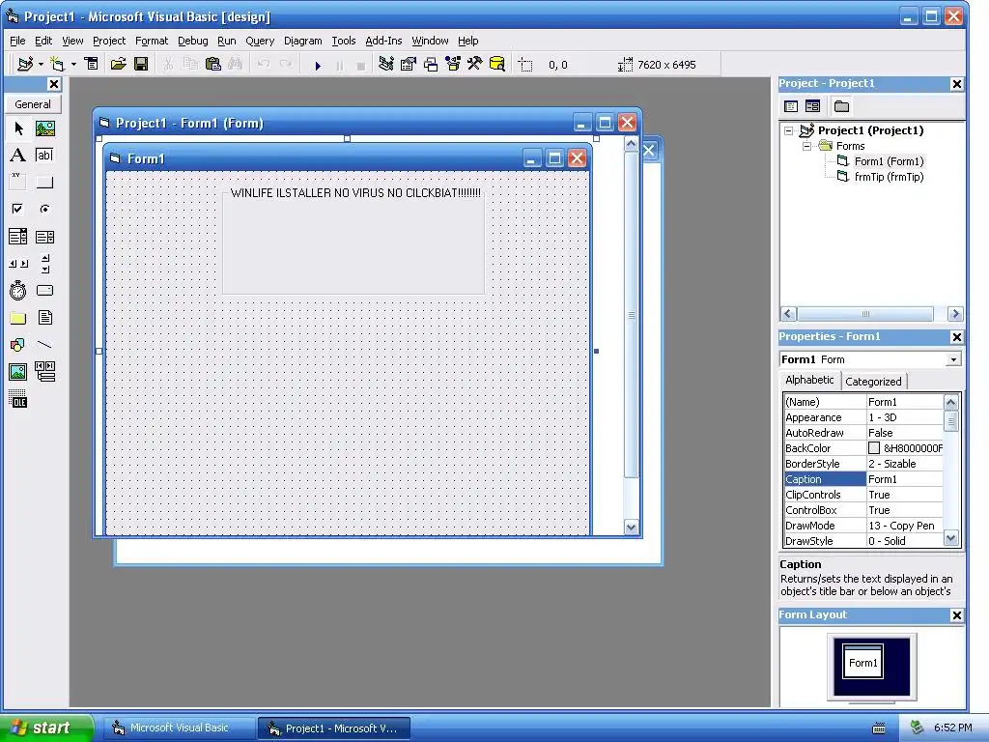The width and height of the screenshot is (989, 742).
Task: Select the Data control tool
Action: pyautogui.click(x=44, y=372)
